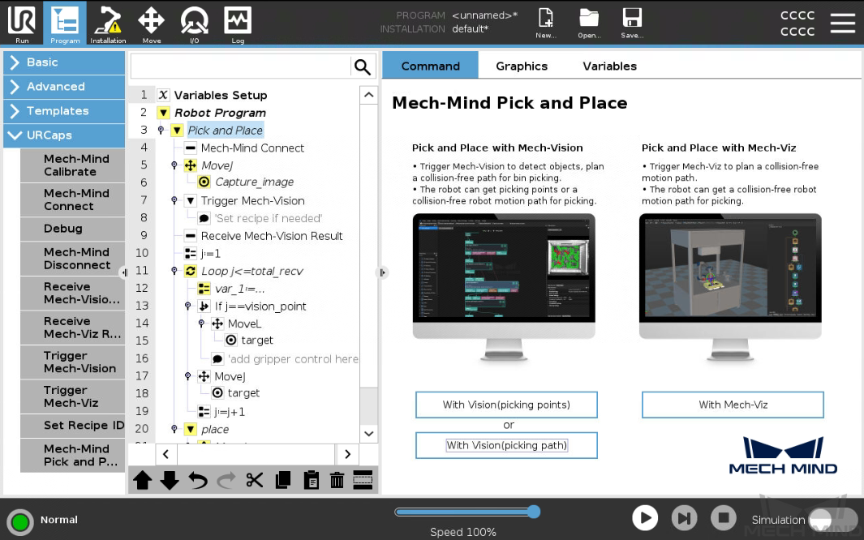
Task: Insert Mech-Mind Calibrate URCap node
Action: 73,165
